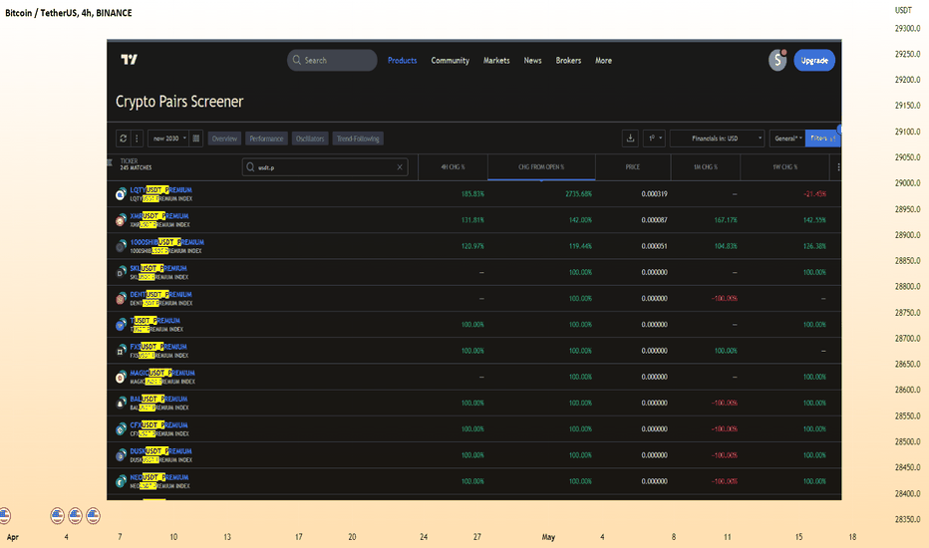
Task: Go to News section
Action: point(532,60)
